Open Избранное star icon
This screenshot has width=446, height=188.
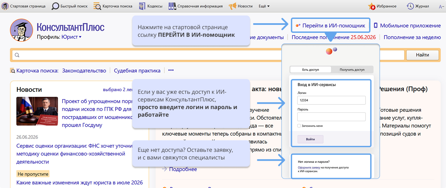pos(372,6)
